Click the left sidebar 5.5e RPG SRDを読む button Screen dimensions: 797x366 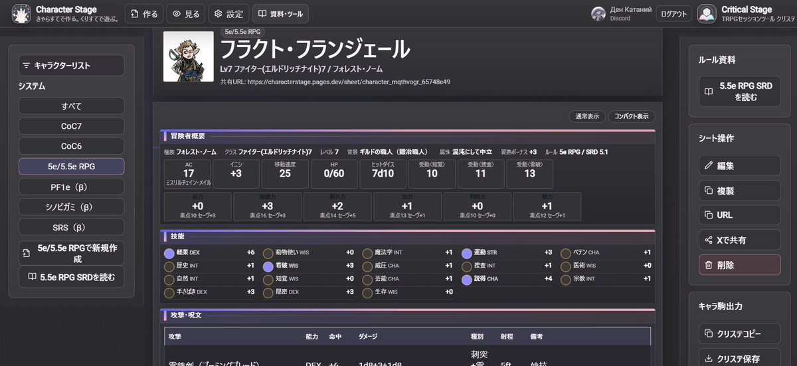pyautogui.click(x=71, y=277)
